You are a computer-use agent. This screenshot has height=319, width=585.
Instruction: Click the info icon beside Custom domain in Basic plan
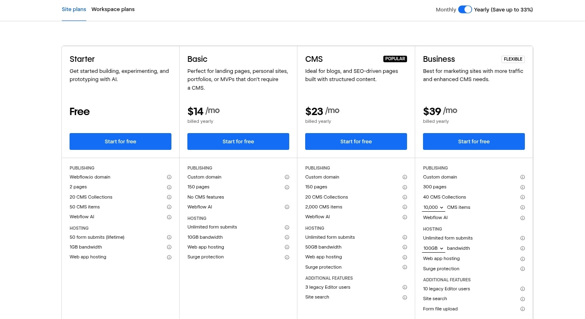tap(287, 177)
